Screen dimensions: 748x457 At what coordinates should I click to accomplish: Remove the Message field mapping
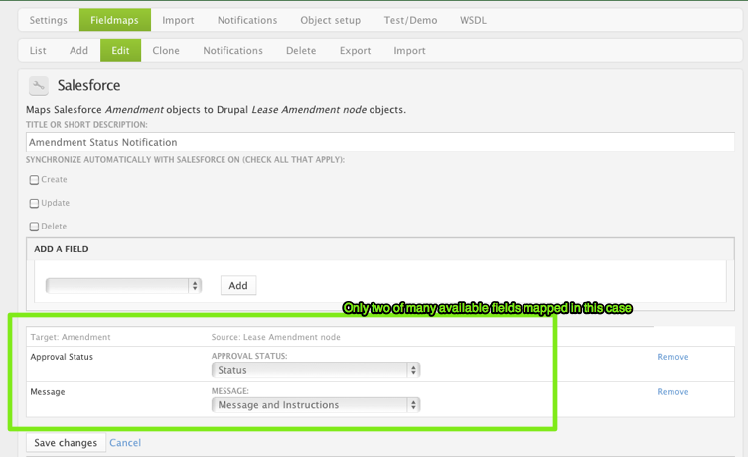[x=673, y=392]
